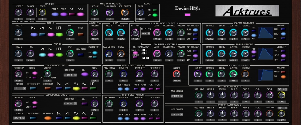
Task: Select NAT. curve in Filter Envelope
Action: pos(254,31)
